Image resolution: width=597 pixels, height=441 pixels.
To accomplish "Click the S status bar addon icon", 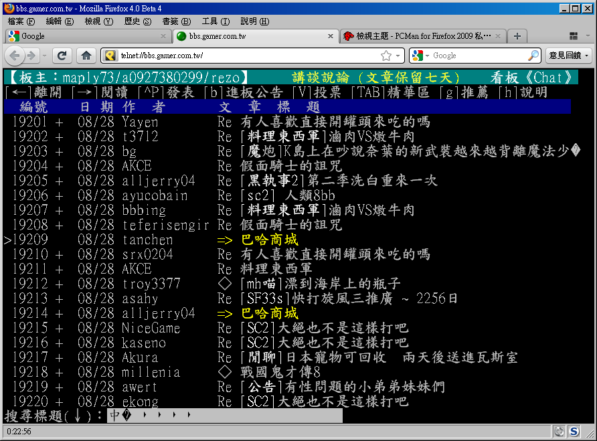I will 574,432.
